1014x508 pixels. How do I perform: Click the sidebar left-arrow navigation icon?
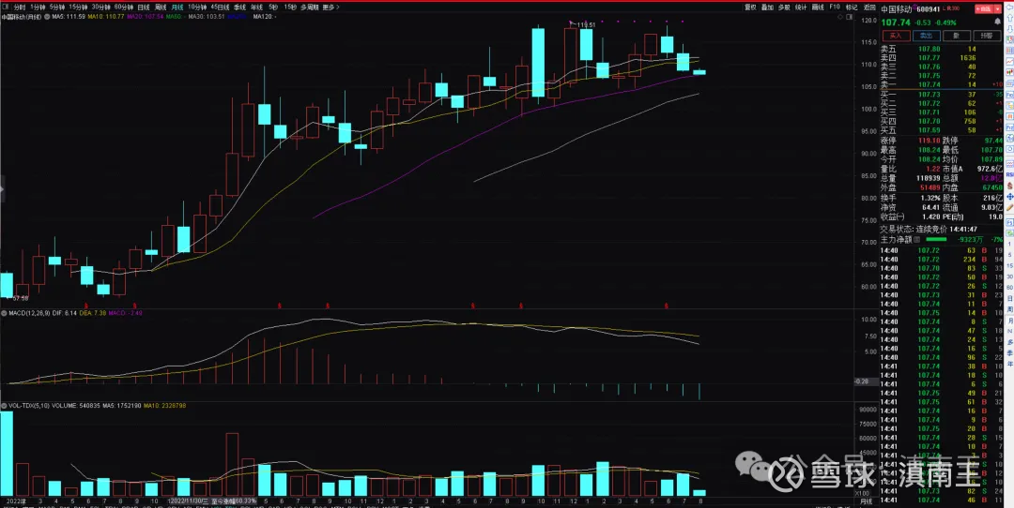pos(1009,7)
